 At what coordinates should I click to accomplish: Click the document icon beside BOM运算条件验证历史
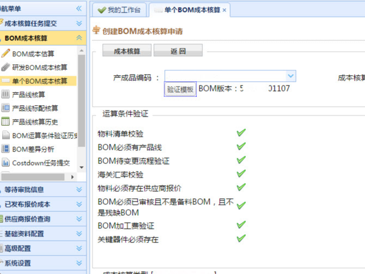pos(5,135)
